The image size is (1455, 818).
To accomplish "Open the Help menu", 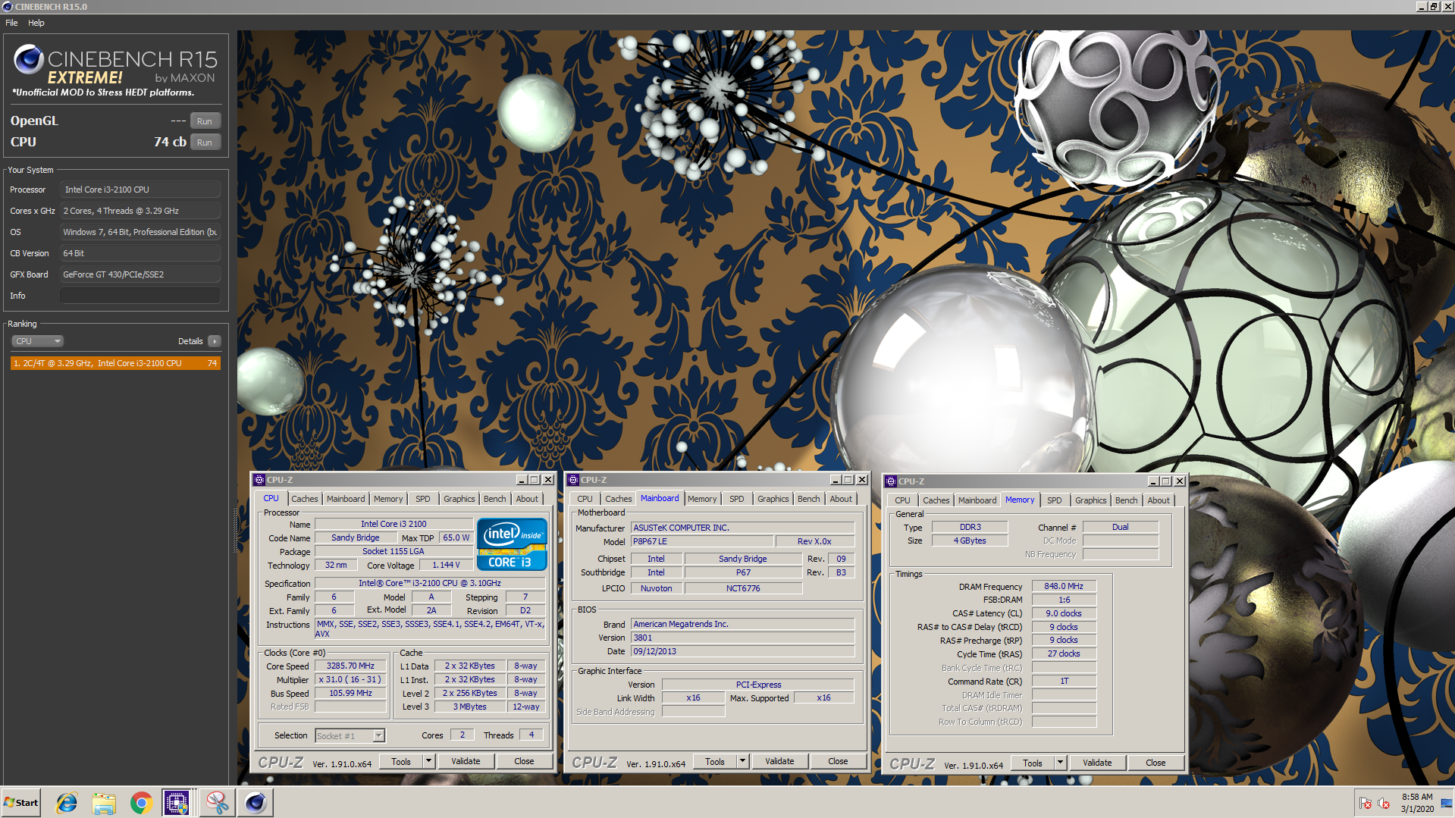I will [x=36, y=23].
